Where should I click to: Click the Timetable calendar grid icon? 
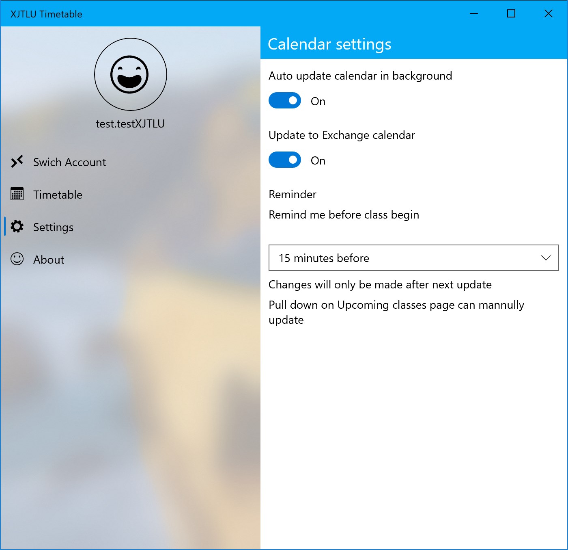[17, 194]
